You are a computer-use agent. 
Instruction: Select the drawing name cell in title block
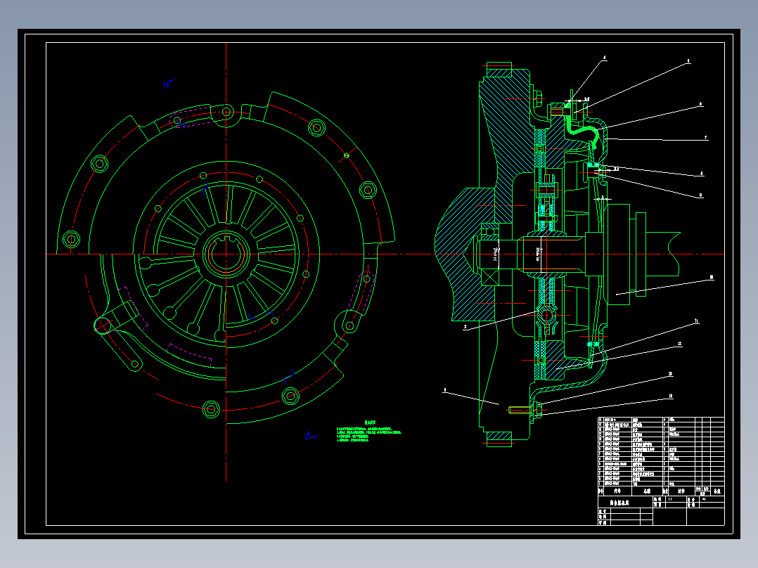coord(626,503)
